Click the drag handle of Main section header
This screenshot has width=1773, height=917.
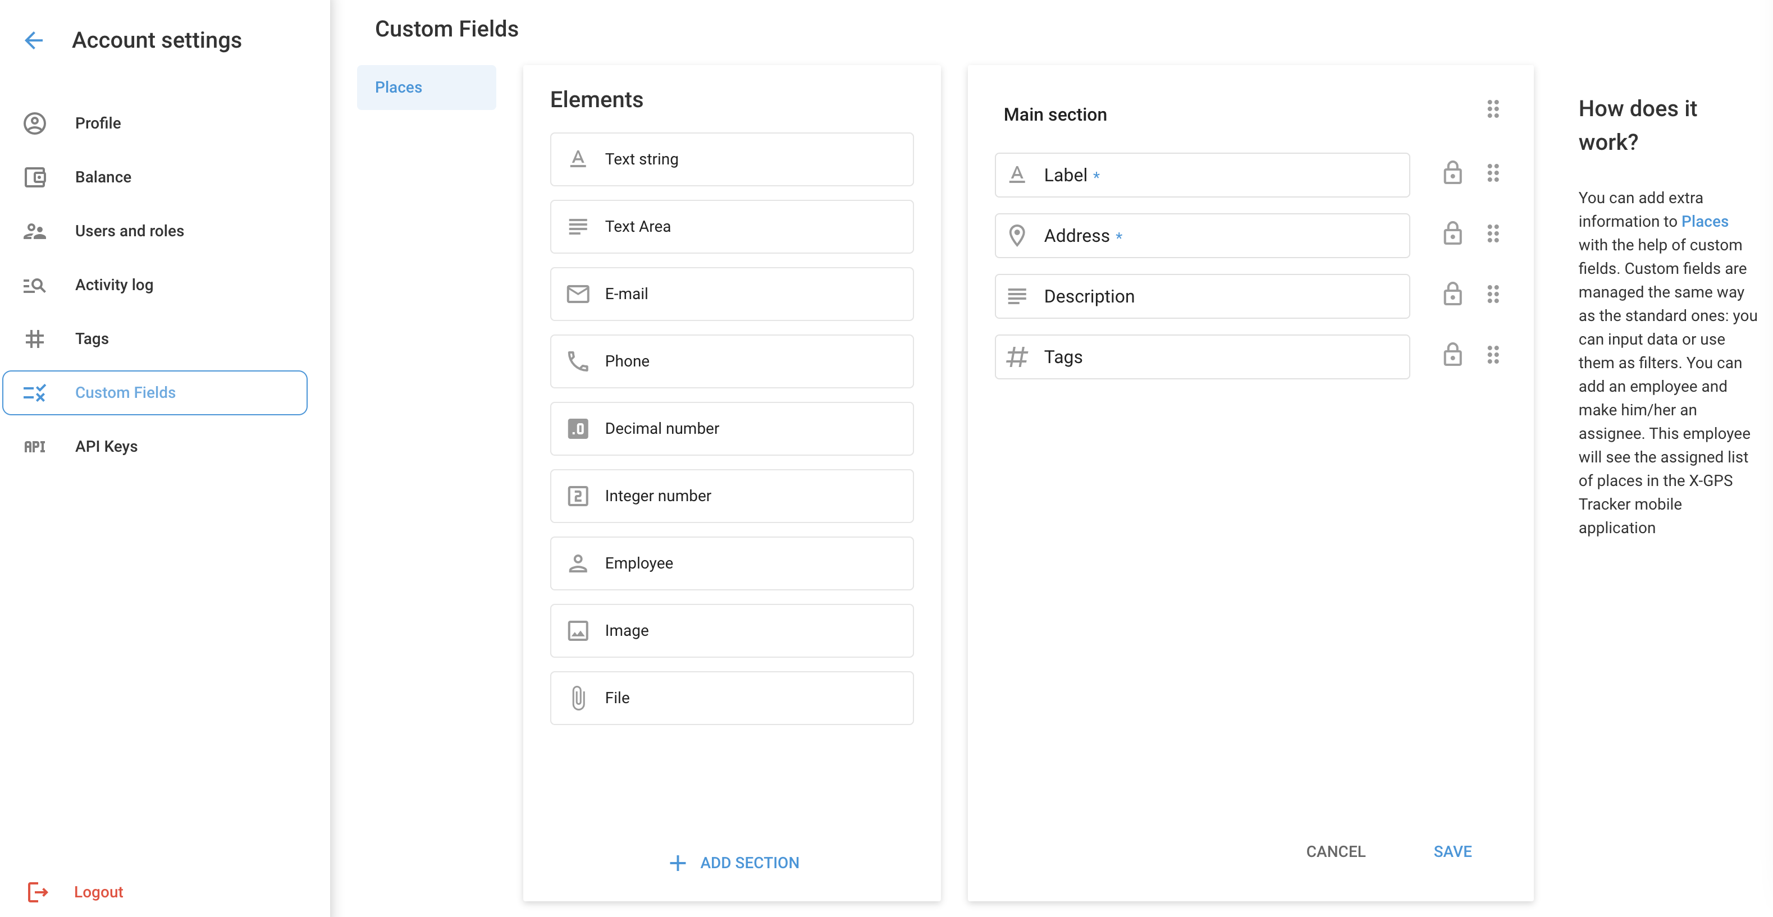1492,109
